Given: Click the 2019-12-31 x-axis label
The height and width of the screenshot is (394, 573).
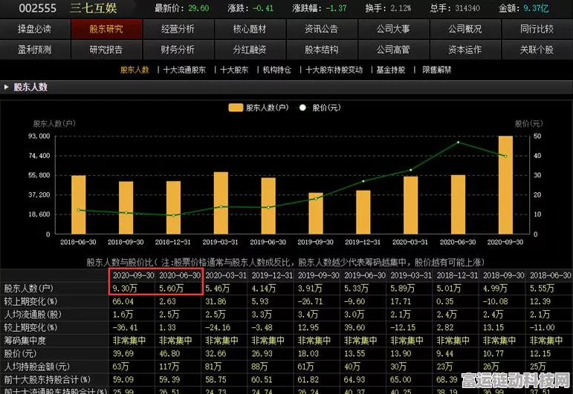Looking at the screenshot, I should click(x=363, y=242).
